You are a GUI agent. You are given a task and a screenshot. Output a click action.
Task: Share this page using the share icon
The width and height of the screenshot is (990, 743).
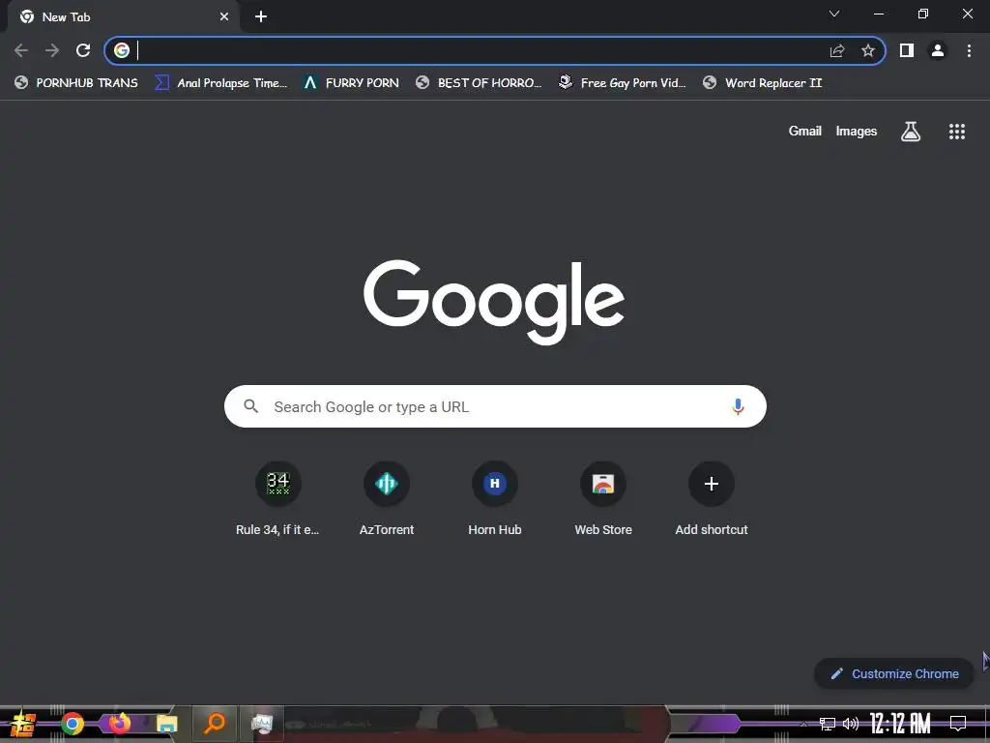[x=837, y=50]
